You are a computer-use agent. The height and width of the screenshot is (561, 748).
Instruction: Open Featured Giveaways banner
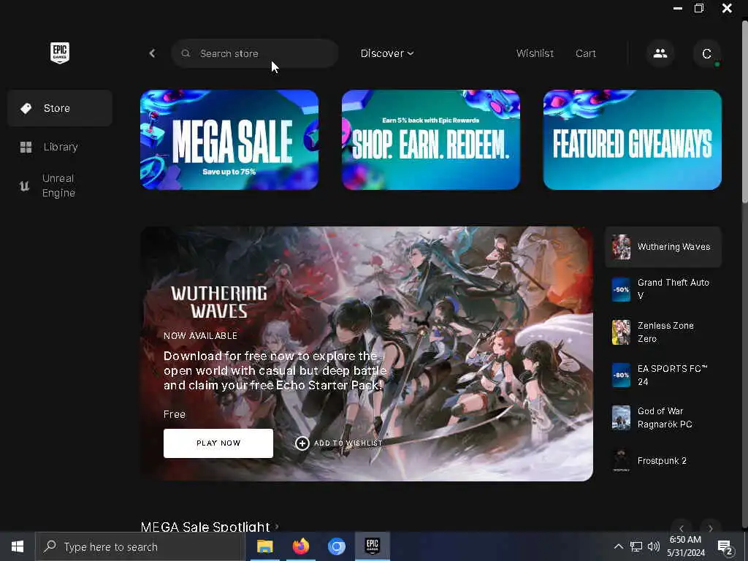tap(633, 140)
